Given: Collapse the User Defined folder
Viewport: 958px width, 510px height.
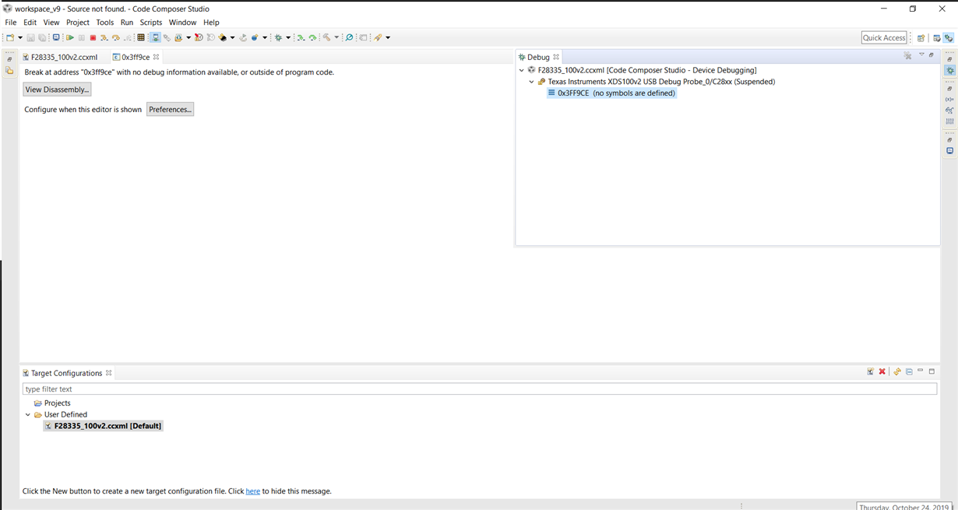Looking at the screenshot, I should [28, 415].
